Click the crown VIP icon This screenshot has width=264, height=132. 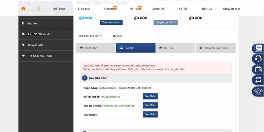coord(258,91)
